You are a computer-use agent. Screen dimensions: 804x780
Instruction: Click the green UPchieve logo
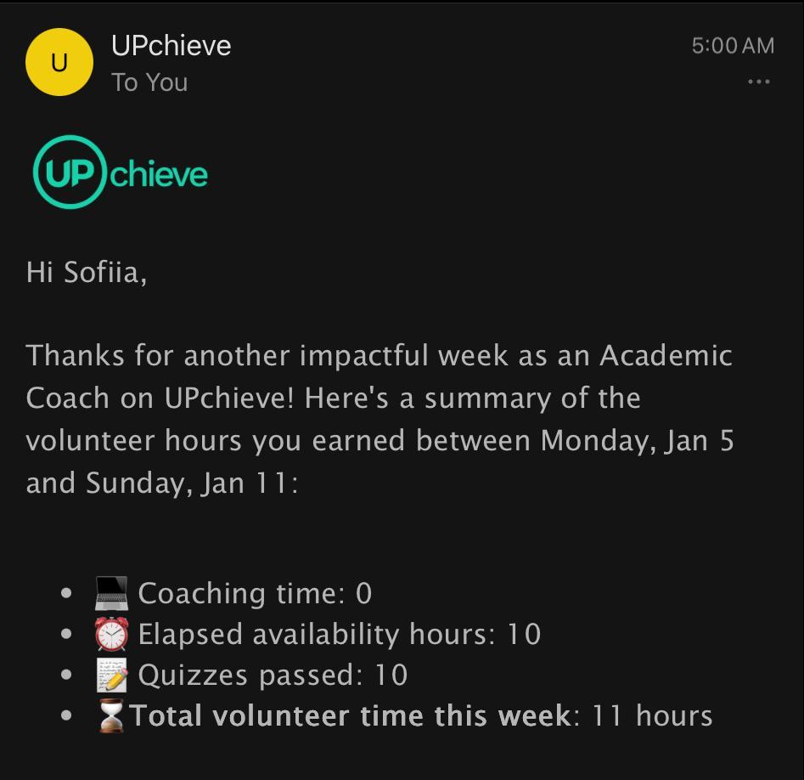[x=121, y=172]
